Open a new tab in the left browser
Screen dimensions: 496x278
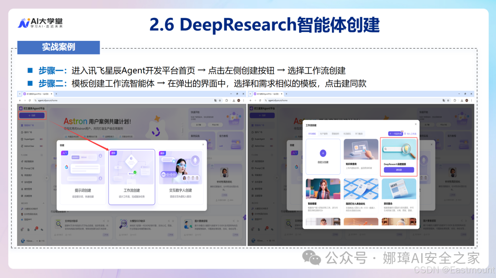coord(56,94)
